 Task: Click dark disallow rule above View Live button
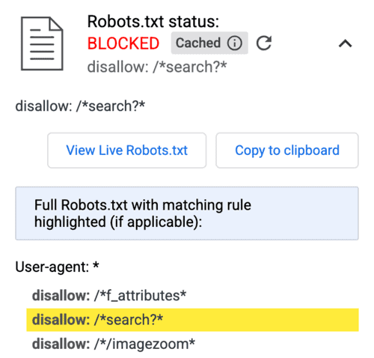(80, 106)
